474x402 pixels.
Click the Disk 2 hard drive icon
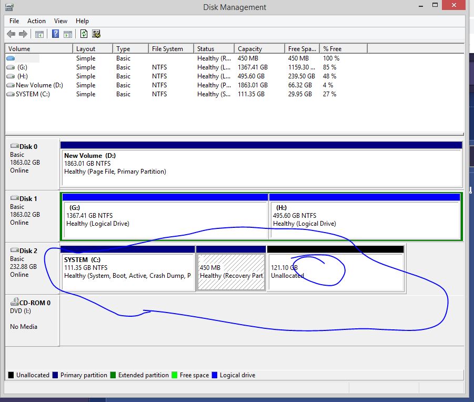pos(15,250)
